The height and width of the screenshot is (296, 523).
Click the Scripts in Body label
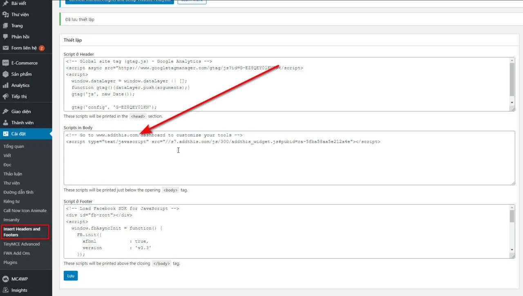(x=78, y=128)
